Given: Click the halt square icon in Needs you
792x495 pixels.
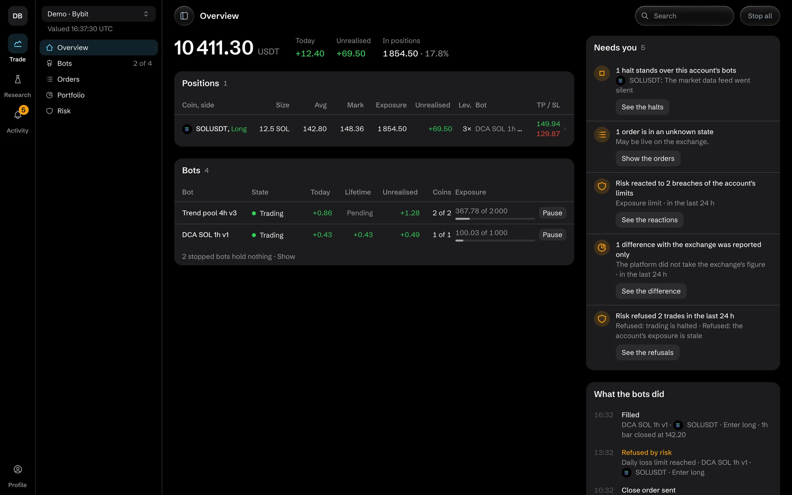Looking at the screenshot, I should click(602, 73).
